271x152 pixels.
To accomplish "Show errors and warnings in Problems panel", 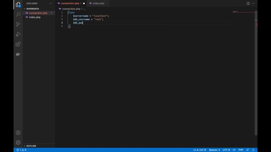I will [21, 150].
